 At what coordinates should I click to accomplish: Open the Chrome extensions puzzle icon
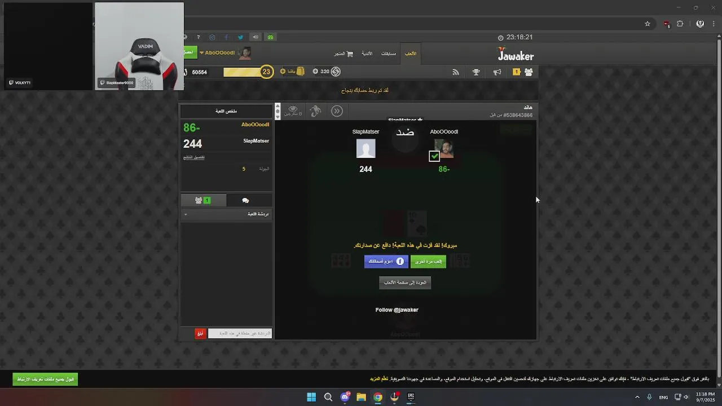coord(680,24)
